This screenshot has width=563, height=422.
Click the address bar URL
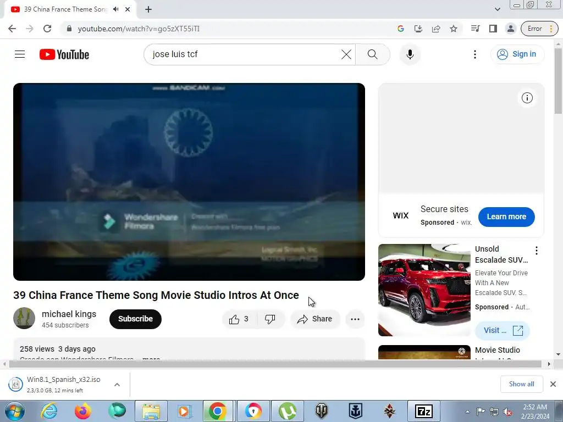click(x=139, y=29)
